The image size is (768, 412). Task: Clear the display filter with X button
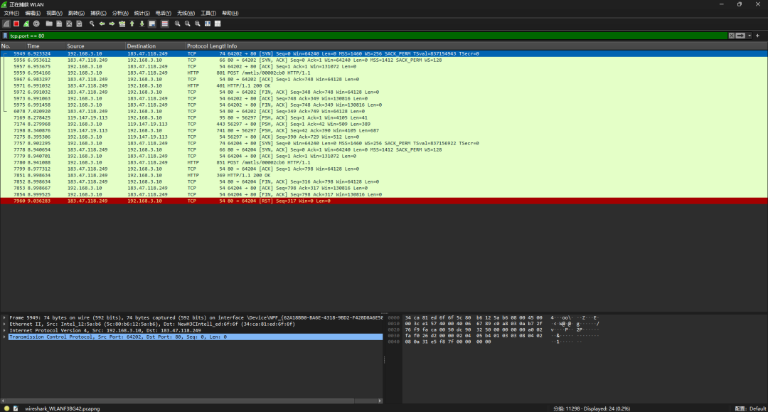pos(731,36)
